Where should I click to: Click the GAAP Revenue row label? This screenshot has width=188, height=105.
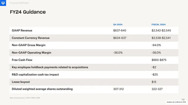click(x=22, y=30)
